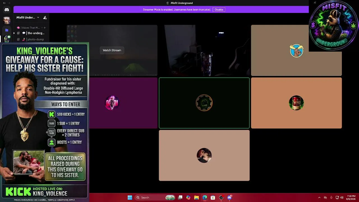The image size is (359, 202).
Task: Open the the-underg... text channel
Action: click(x=31, y=33)
